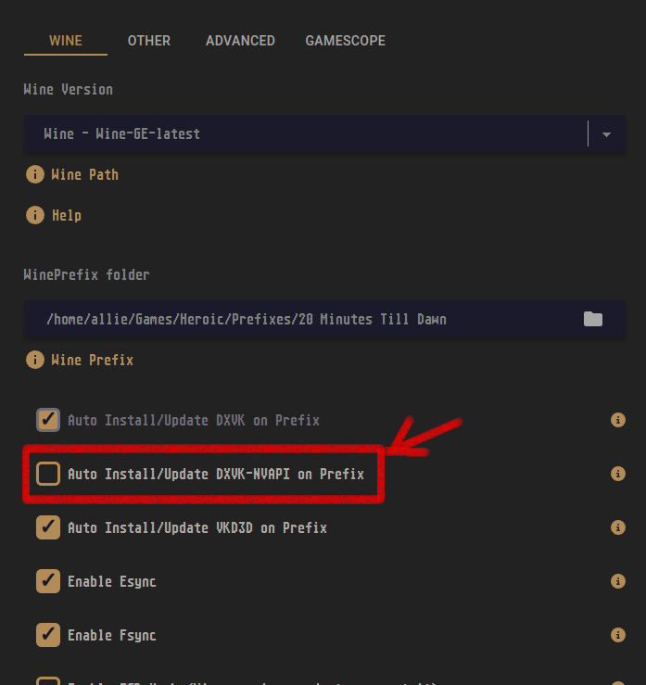
Task: Go to the GAMESCOPE tab
Action: pos(345,41)
